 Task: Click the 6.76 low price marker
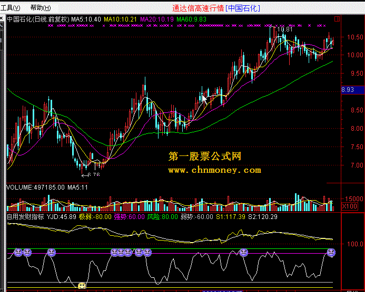pyautogui.click(x=94, y=175)
